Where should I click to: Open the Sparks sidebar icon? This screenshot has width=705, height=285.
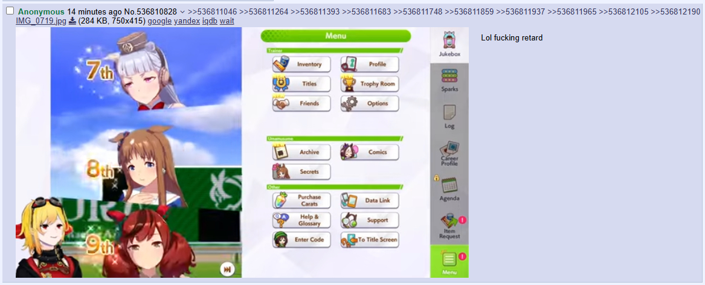[x=449, y=81]
